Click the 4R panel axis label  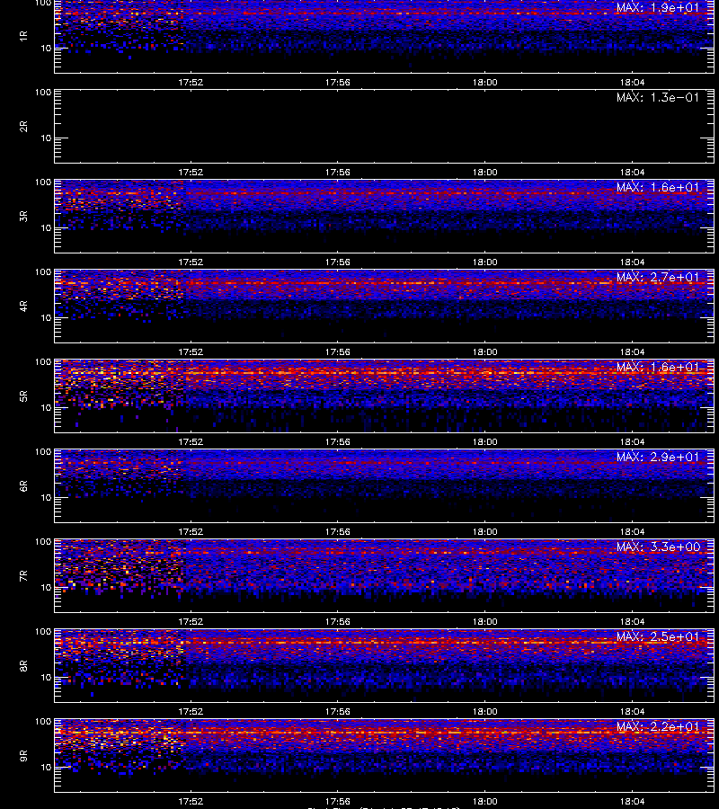pyautogui.click(x=23, y=306)
